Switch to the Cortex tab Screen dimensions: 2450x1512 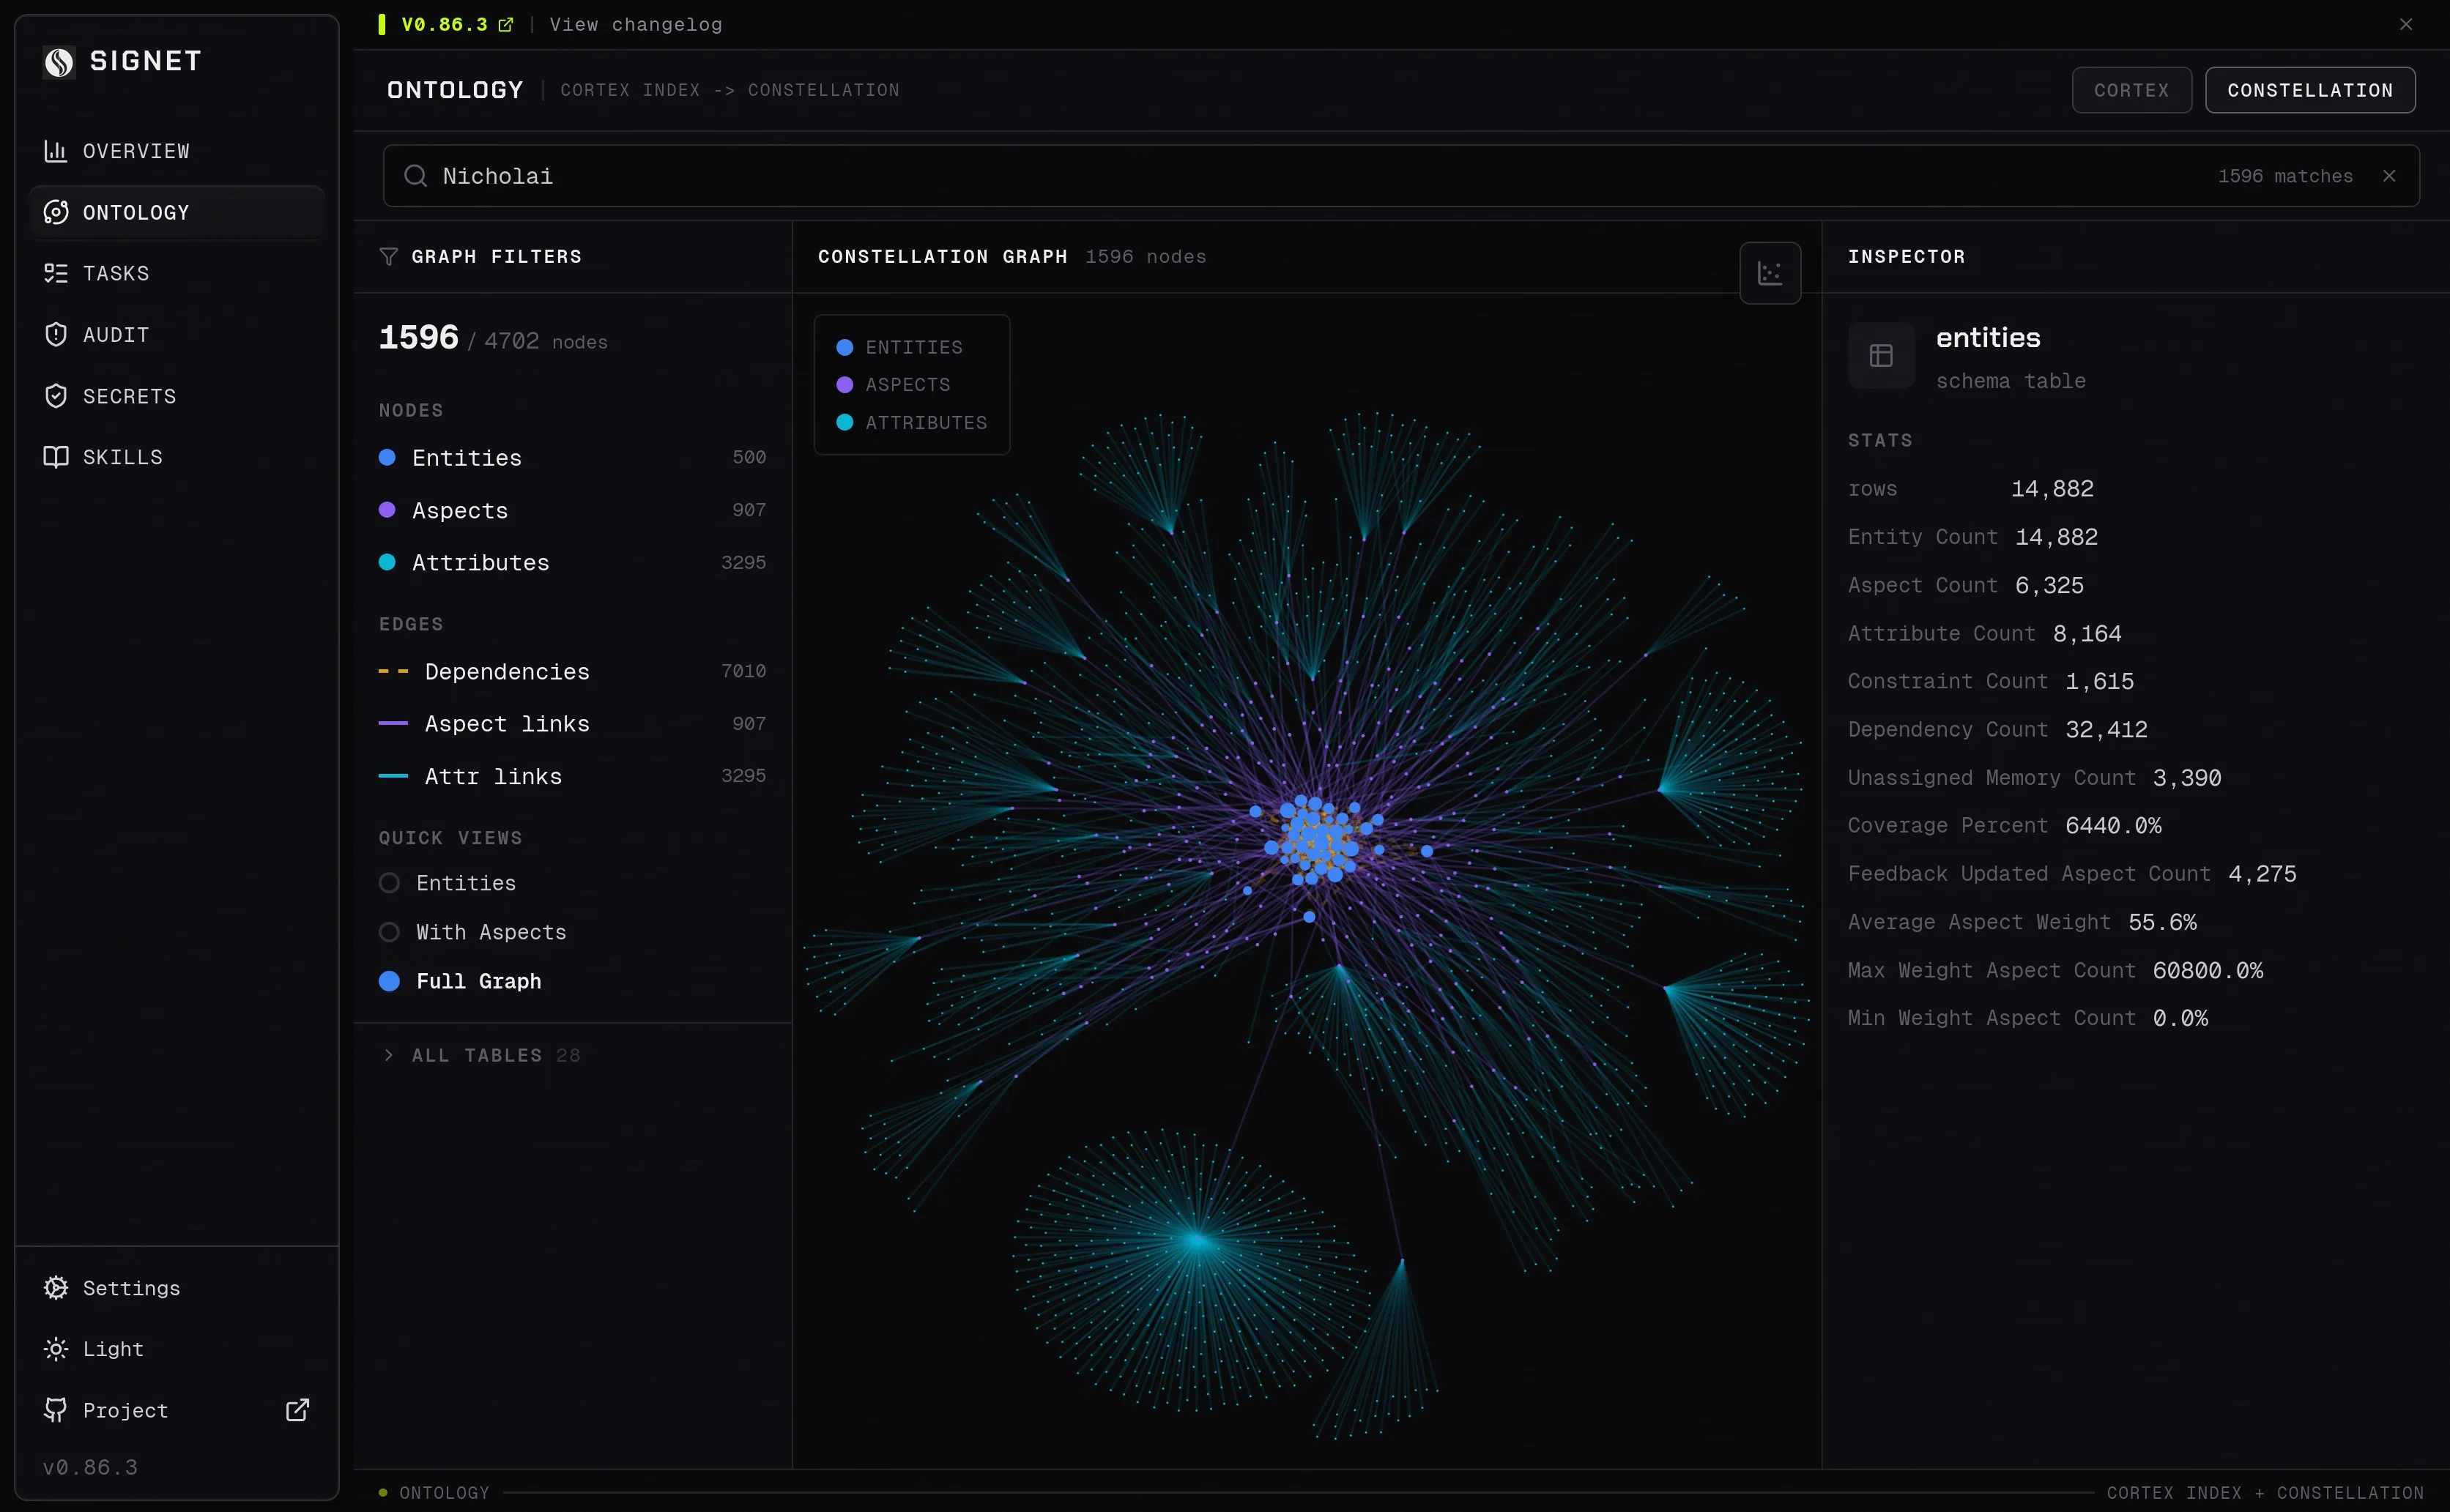coord(2131,90)
